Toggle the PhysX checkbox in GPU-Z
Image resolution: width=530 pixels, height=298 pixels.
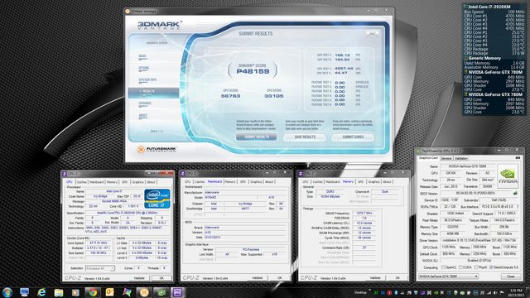[x=476, y=267]
